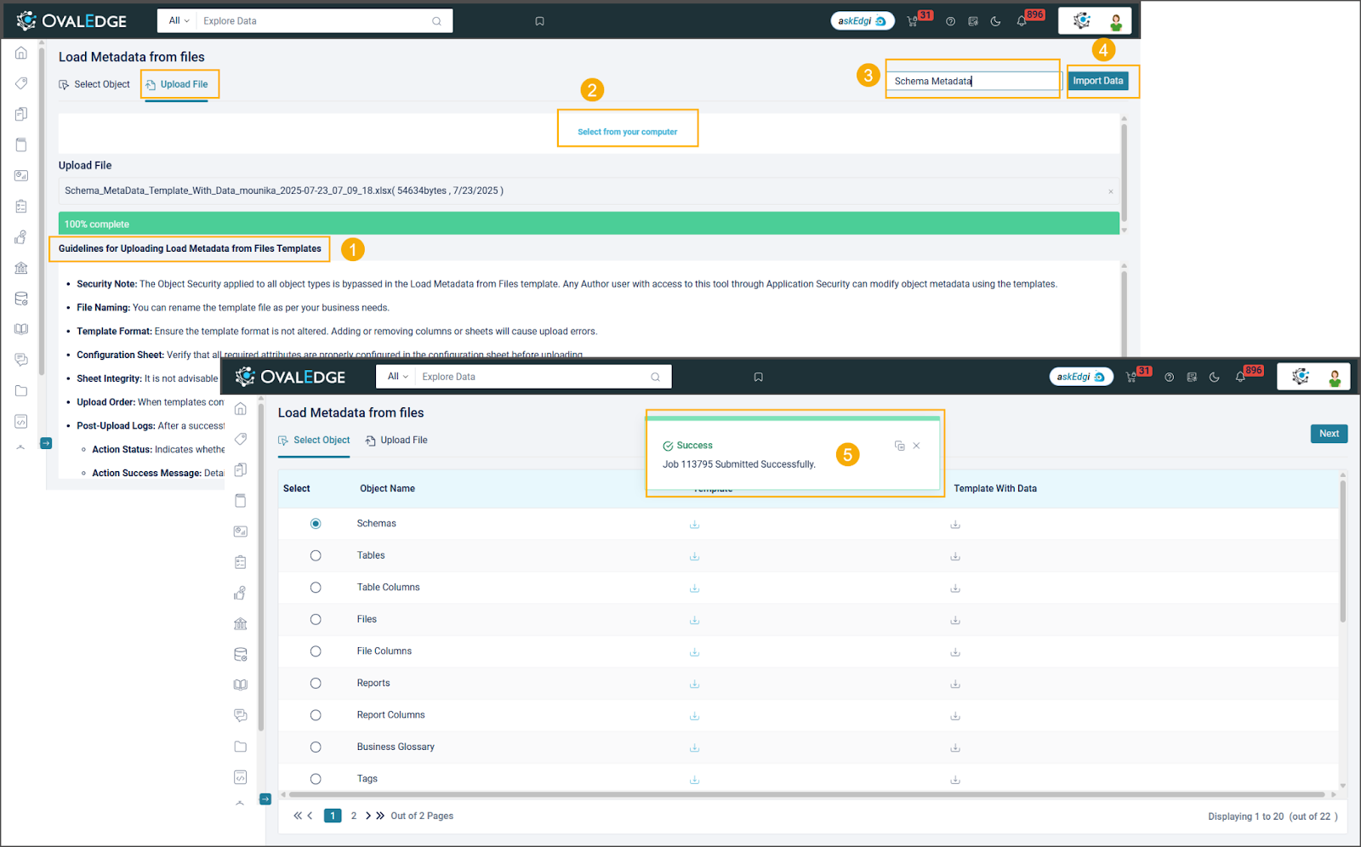Copy the Success toast message
The height and width of the screenshot is (847, 1361).
pos(899,446)
